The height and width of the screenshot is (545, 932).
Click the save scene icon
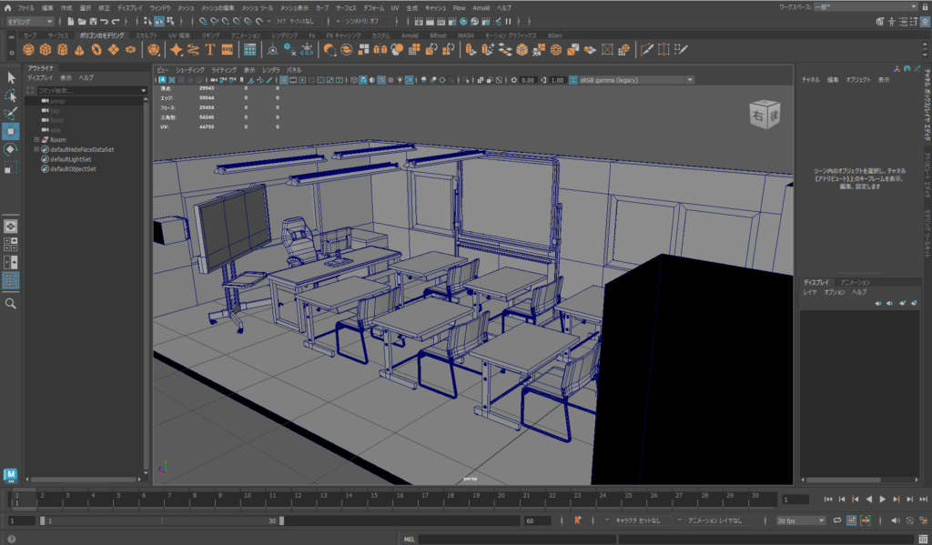click(94, 20)
